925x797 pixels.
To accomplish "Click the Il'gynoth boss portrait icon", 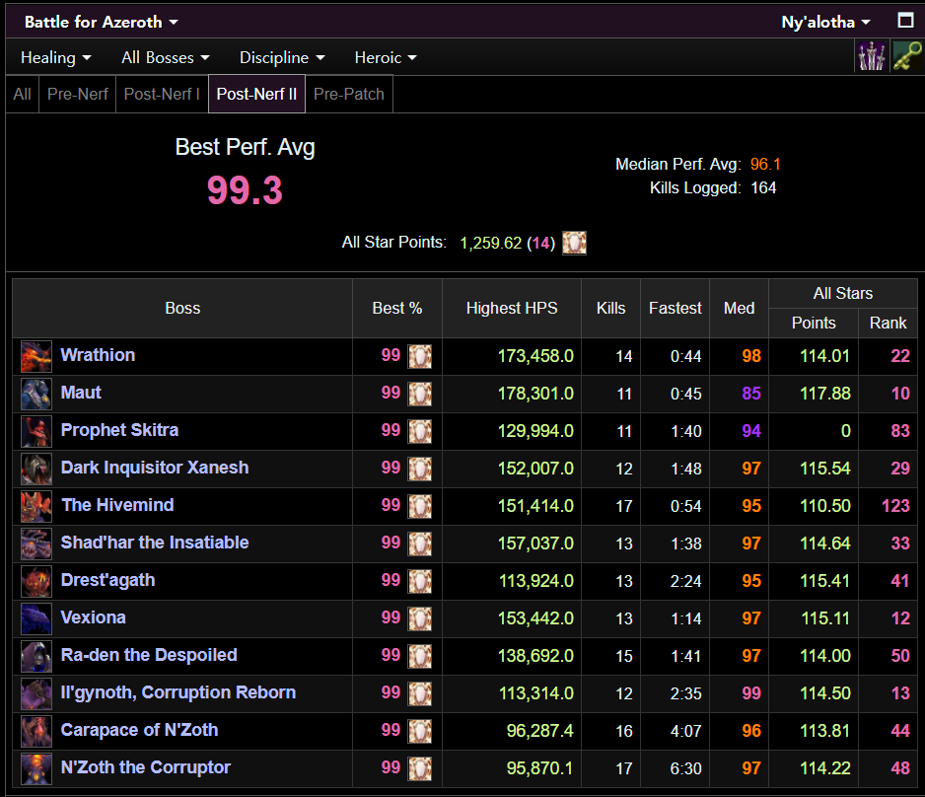I will pyautogui.click(x=36, y=693).
